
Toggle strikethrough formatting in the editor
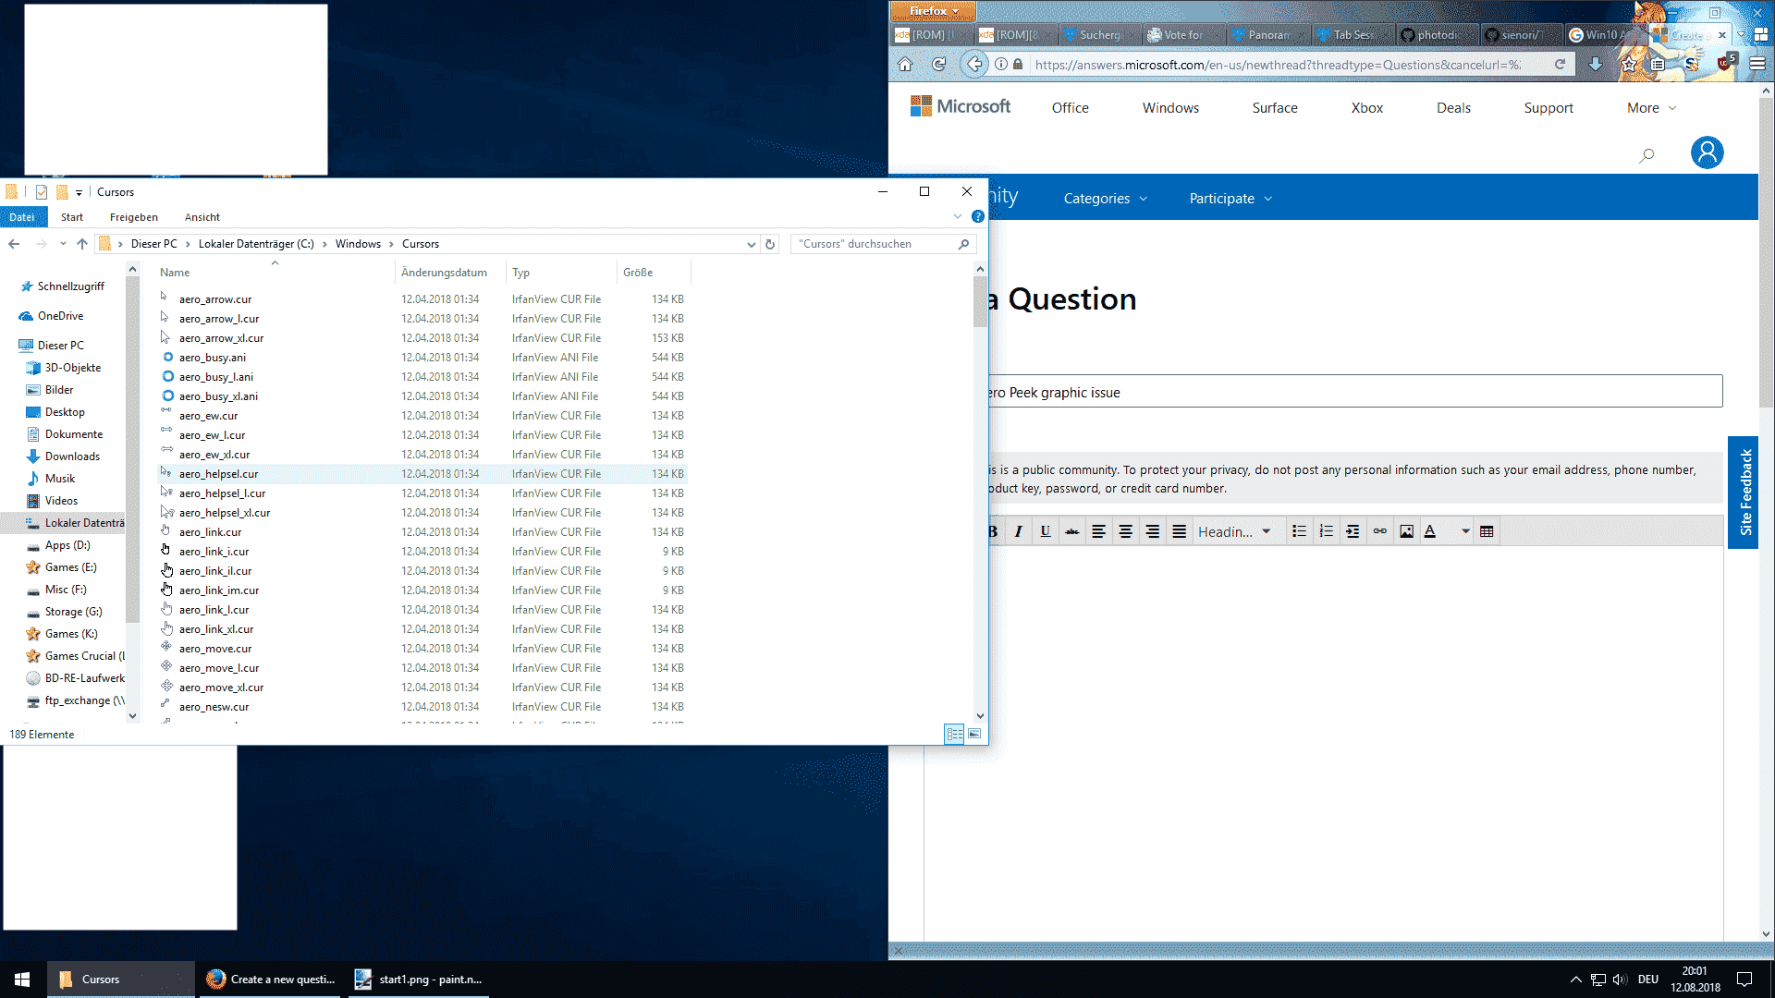click(1071, 531)
